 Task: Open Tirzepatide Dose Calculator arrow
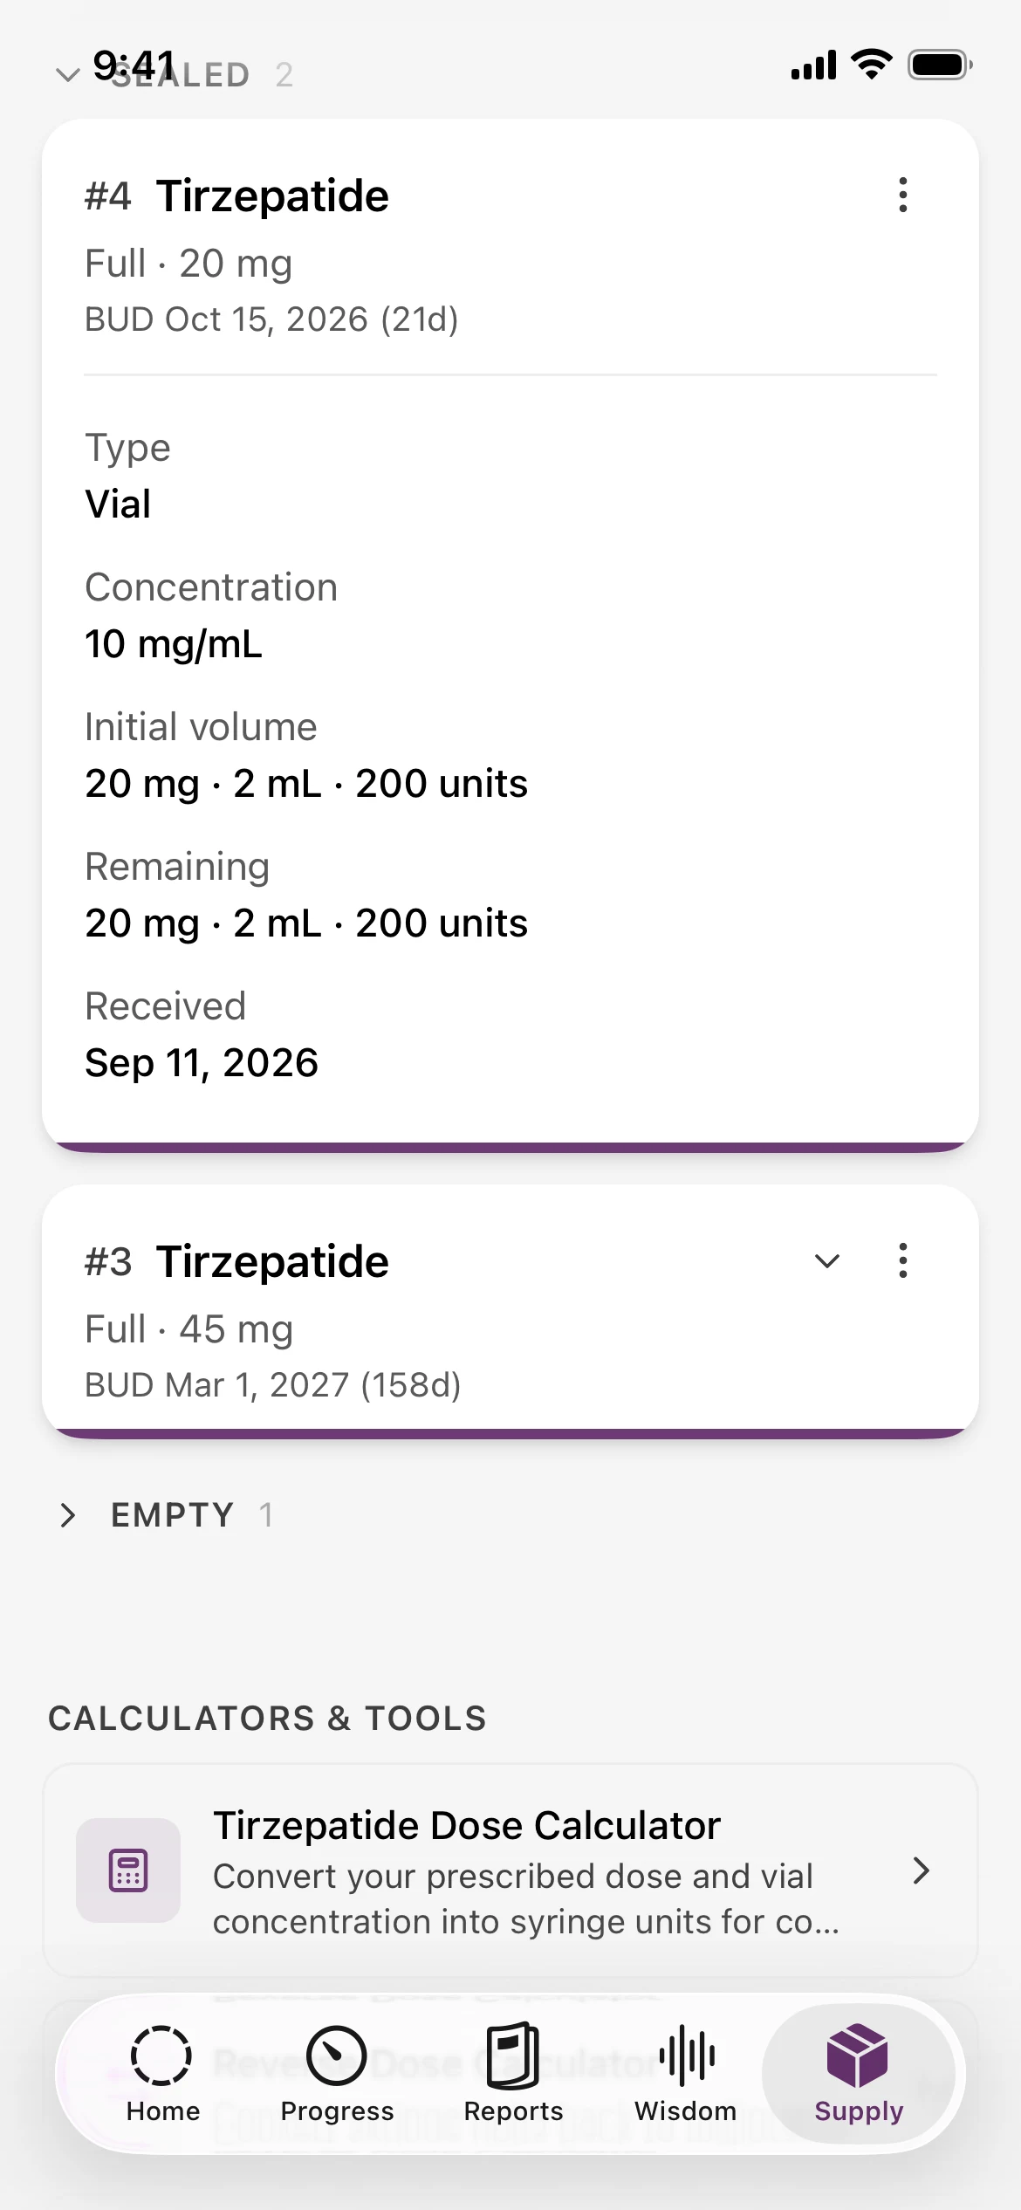pyautogui.click(x=921, y=1870)
